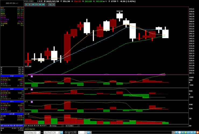Click the SMA60 value row
Screen dimensions: 199x134
pyautogui.click(x=12, y=14)
